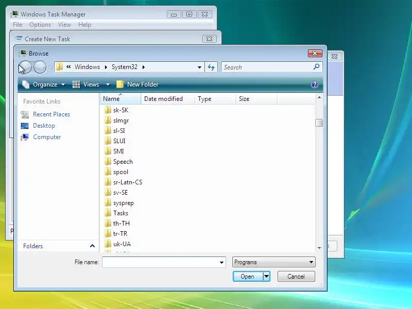Click the Create New Task title icon
The image size is (412, 309).
(x=19, y=39)
